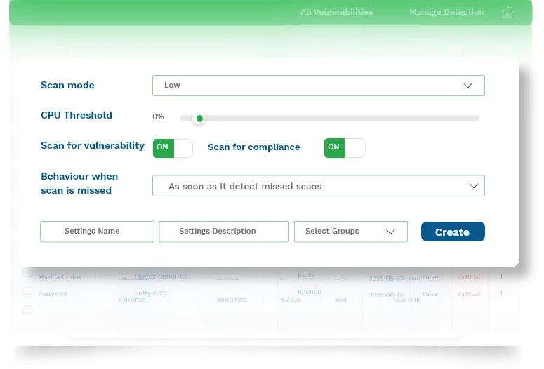Image resolution: width=544 pixels, height=369 pixels.
Task: Check the Puttyx 64 row checkbox
Action: [27, 290]
